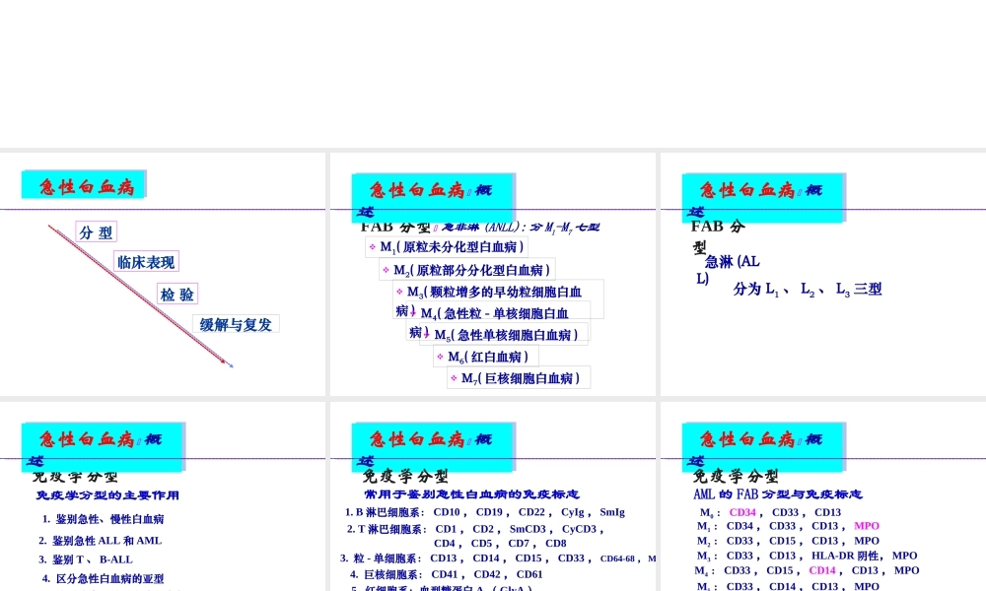Click the M1(原粒未分化型白血病) line
Image resolution: width=986 pixels, height=591 pixels.
[449, 247]
